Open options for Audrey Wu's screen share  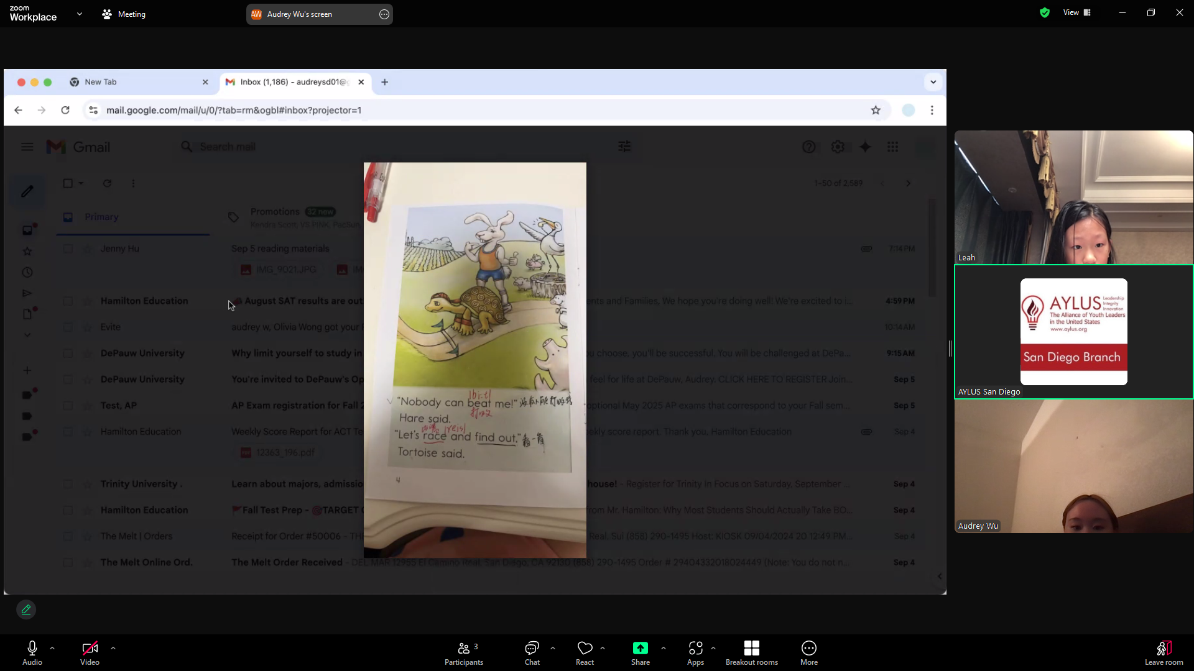coord(384,14)
